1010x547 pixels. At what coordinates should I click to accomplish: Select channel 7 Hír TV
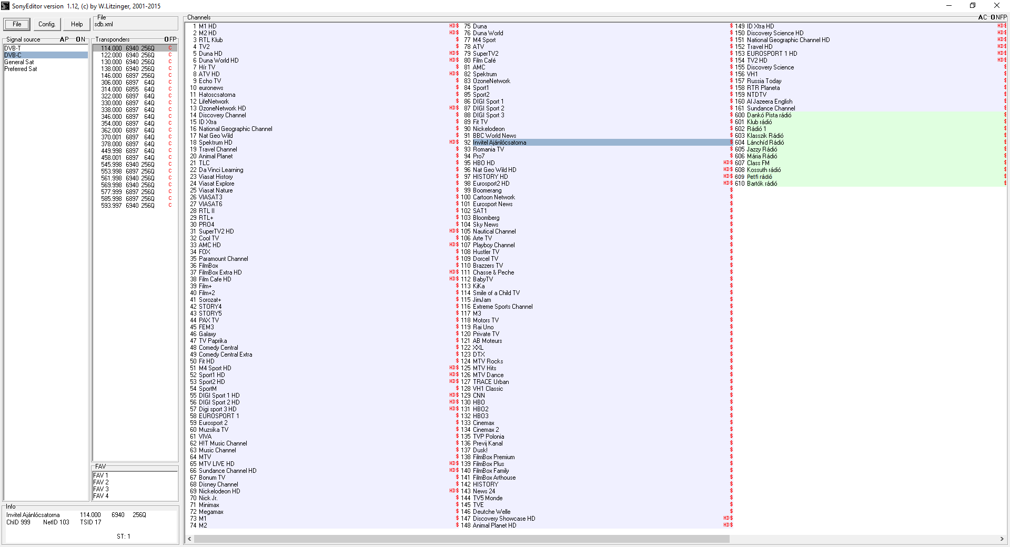[324, 67]
